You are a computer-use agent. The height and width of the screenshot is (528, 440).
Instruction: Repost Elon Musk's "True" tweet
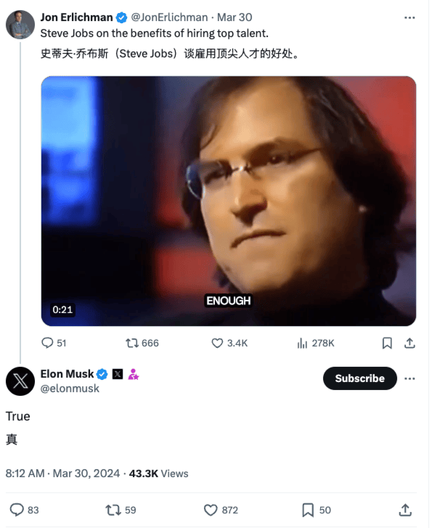(x=113, y=510)
